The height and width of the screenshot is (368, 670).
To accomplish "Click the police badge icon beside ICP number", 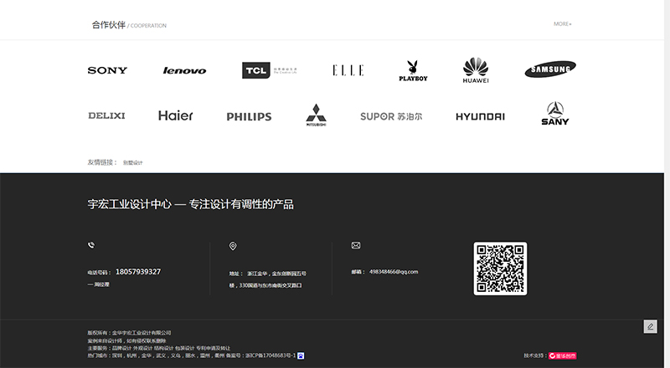I will coord(301,355).
